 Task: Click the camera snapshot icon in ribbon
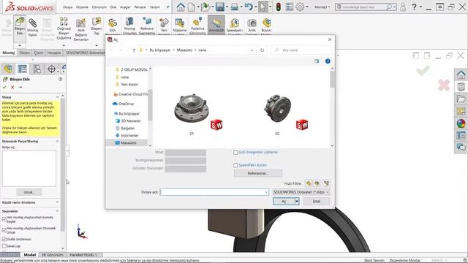point(252,23)
